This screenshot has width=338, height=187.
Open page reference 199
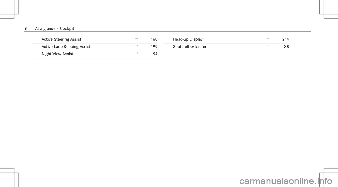[x=154, y=47]
